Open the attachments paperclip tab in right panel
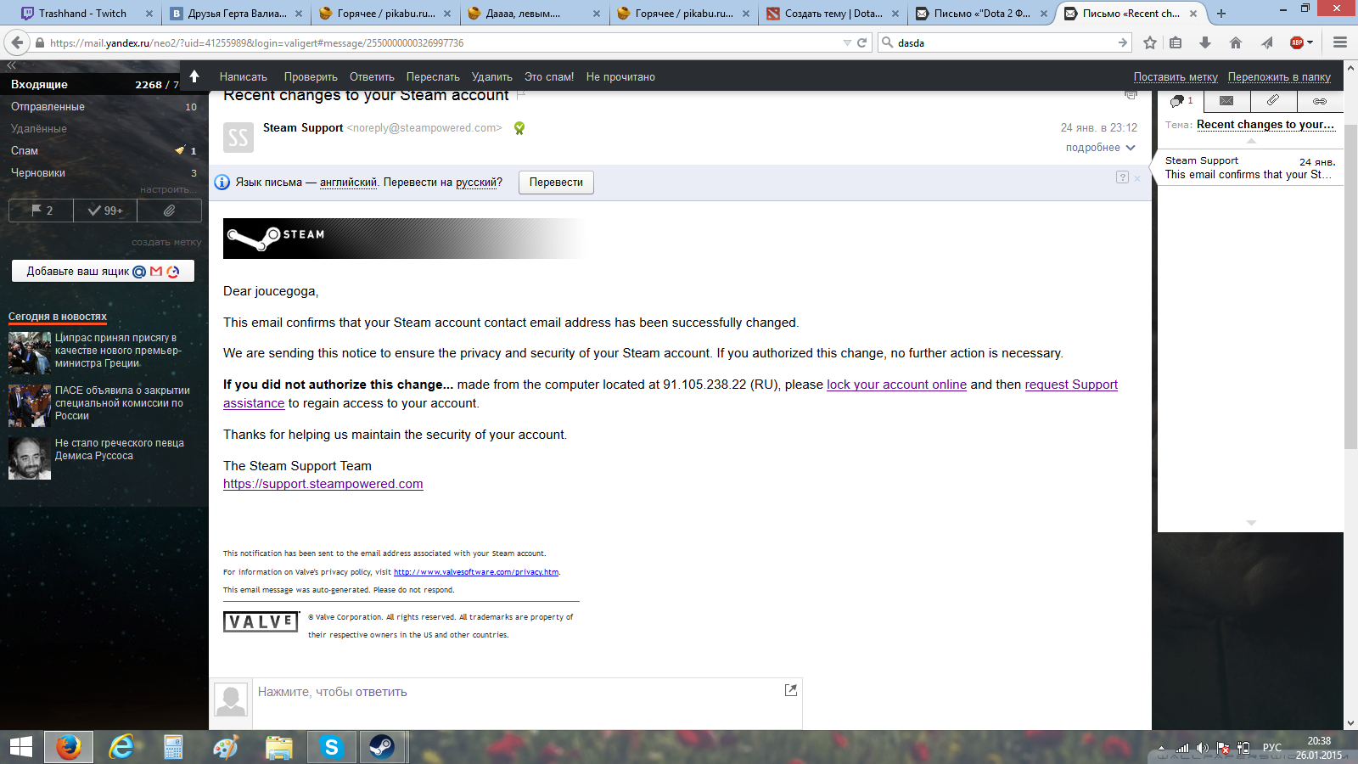1358x764 pixels. point(1273,101)
